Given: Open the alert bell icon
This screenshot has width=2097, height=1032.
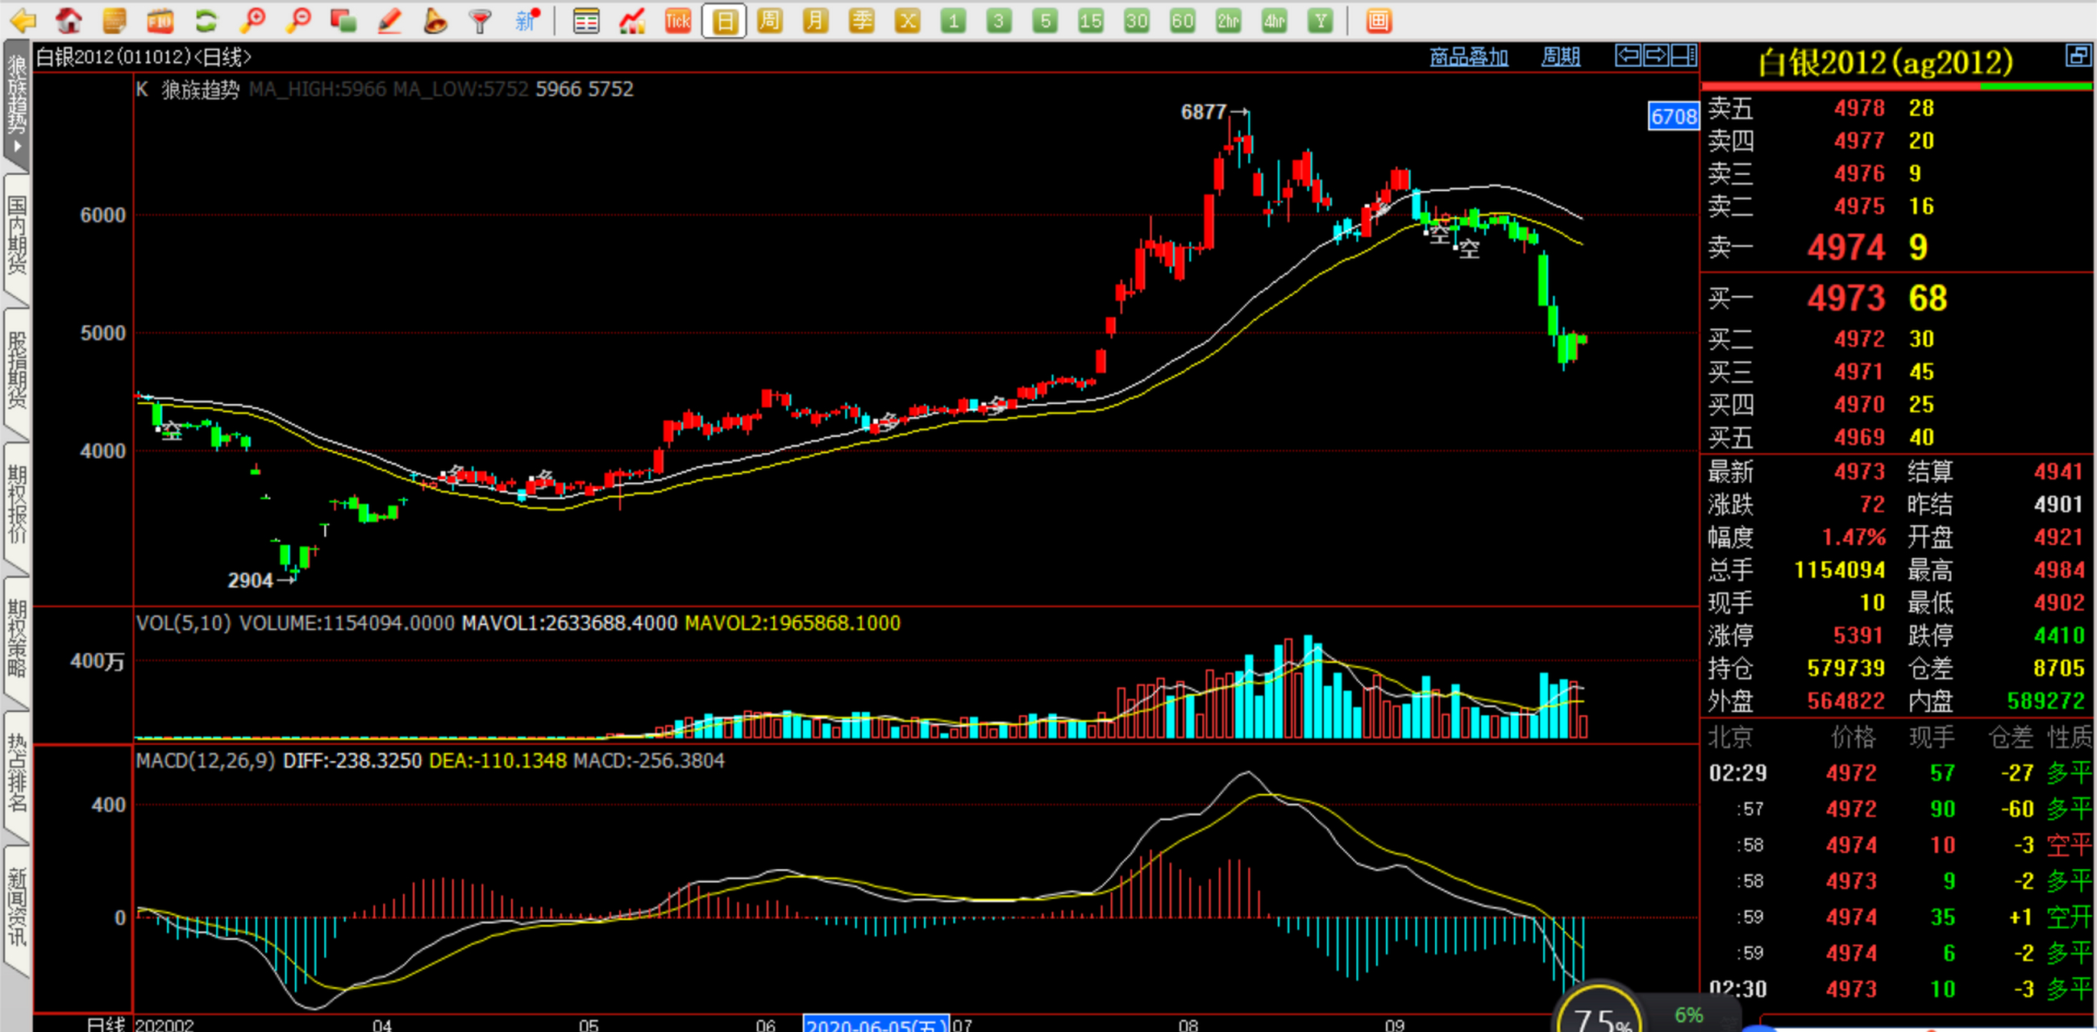Looking at the screenshot, I should pos(435,20).
